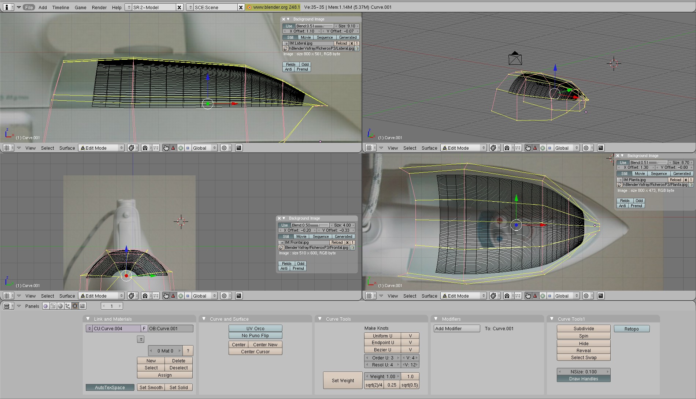Open the Timeline menu
This screenshot has height=399, width=696.
[61, 7]
